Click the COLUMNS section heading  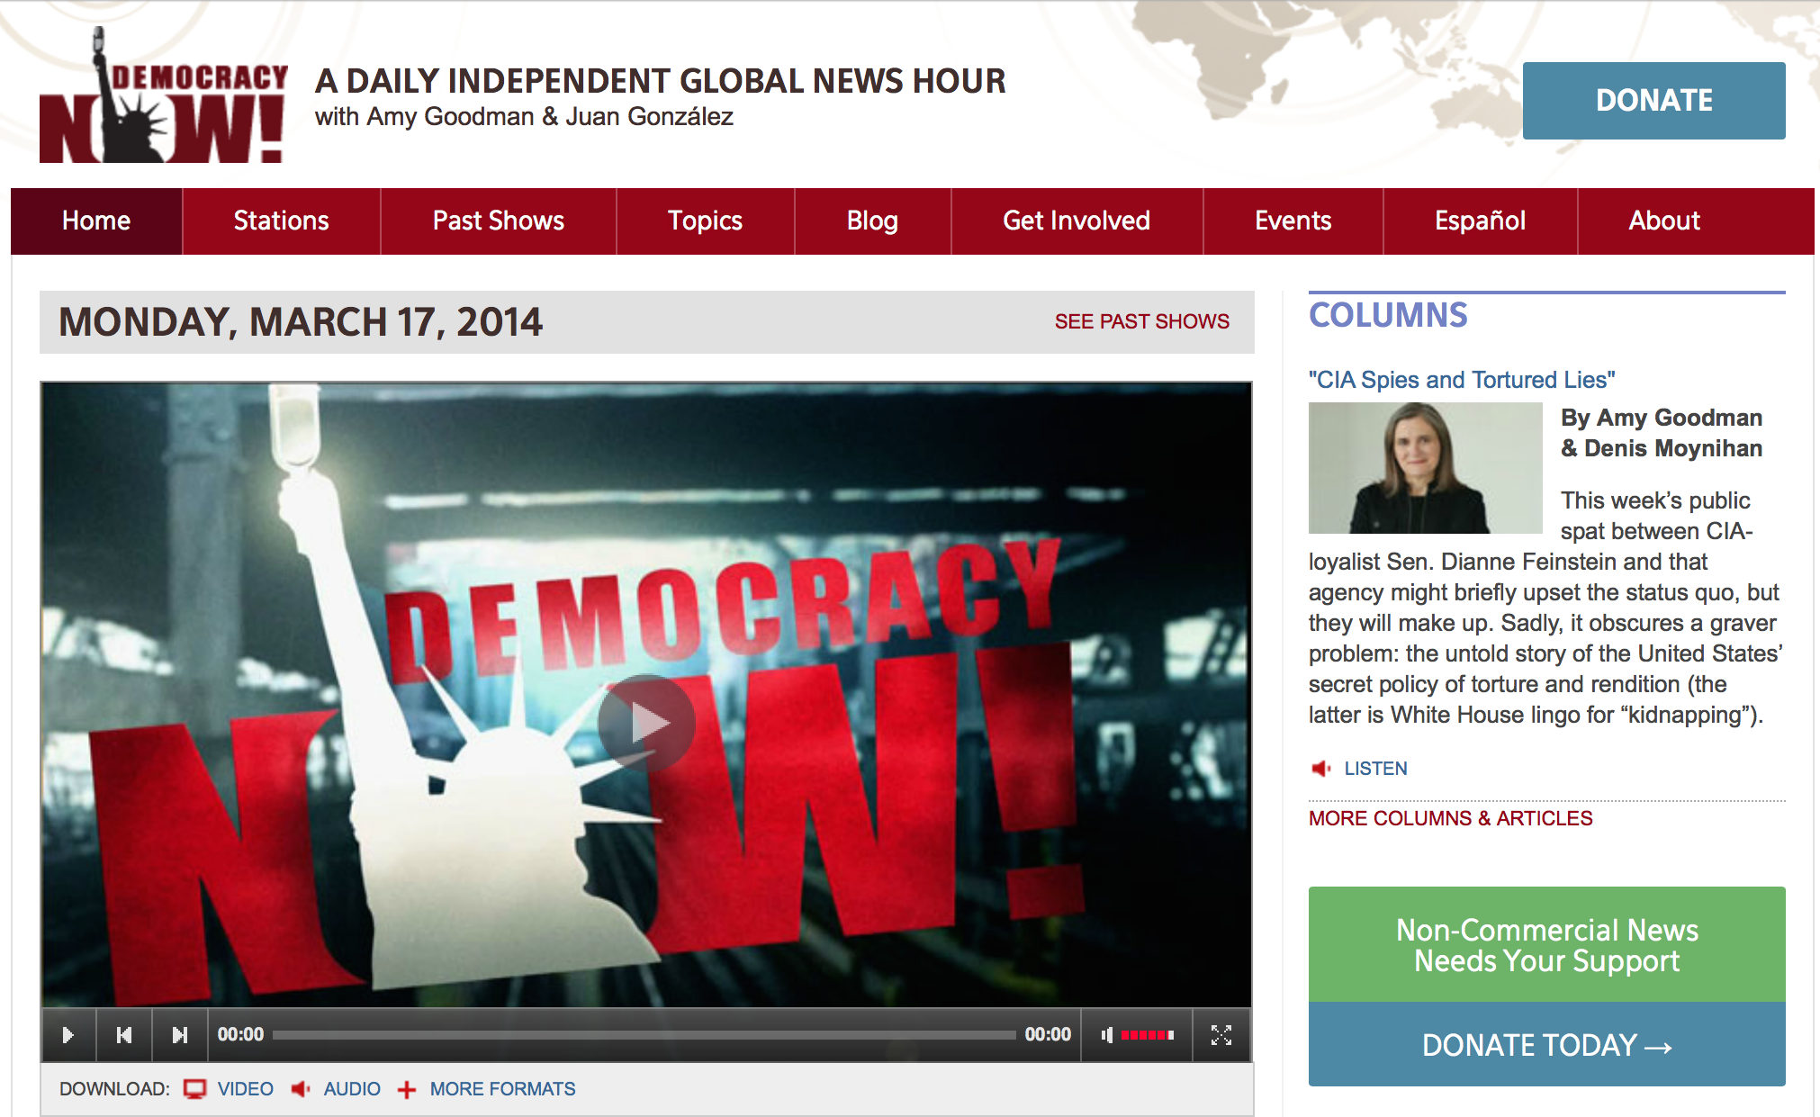tap(1388, 315)
